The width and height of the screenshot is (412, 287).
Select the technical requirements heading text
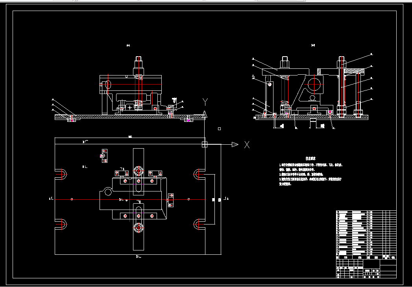coord(310,158)
